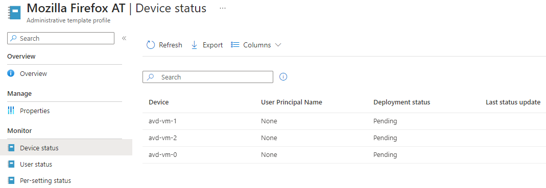Collapse the sidebar with the double chevron
The image size is (546, 188).
point(124,38)
